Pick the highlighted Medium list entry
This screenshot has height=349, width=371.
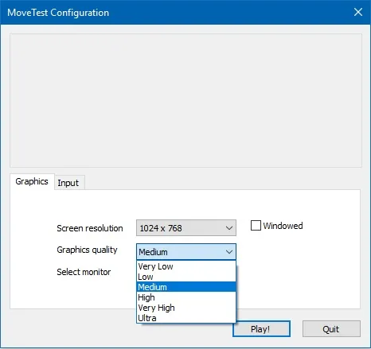(186, 287)
